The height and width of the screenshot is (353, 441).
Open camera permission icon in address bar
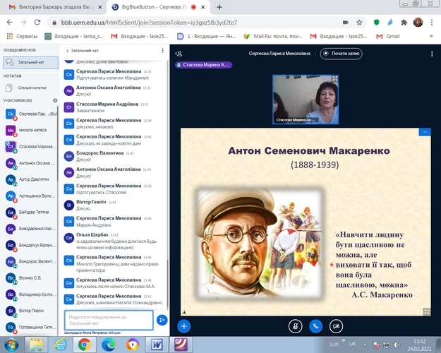click(345, 23)
